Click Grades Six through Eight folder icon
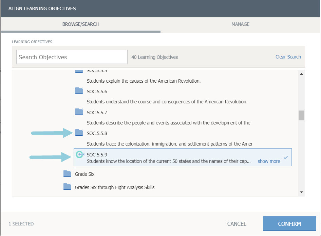The image size is (321, 236). click(67, 187)
